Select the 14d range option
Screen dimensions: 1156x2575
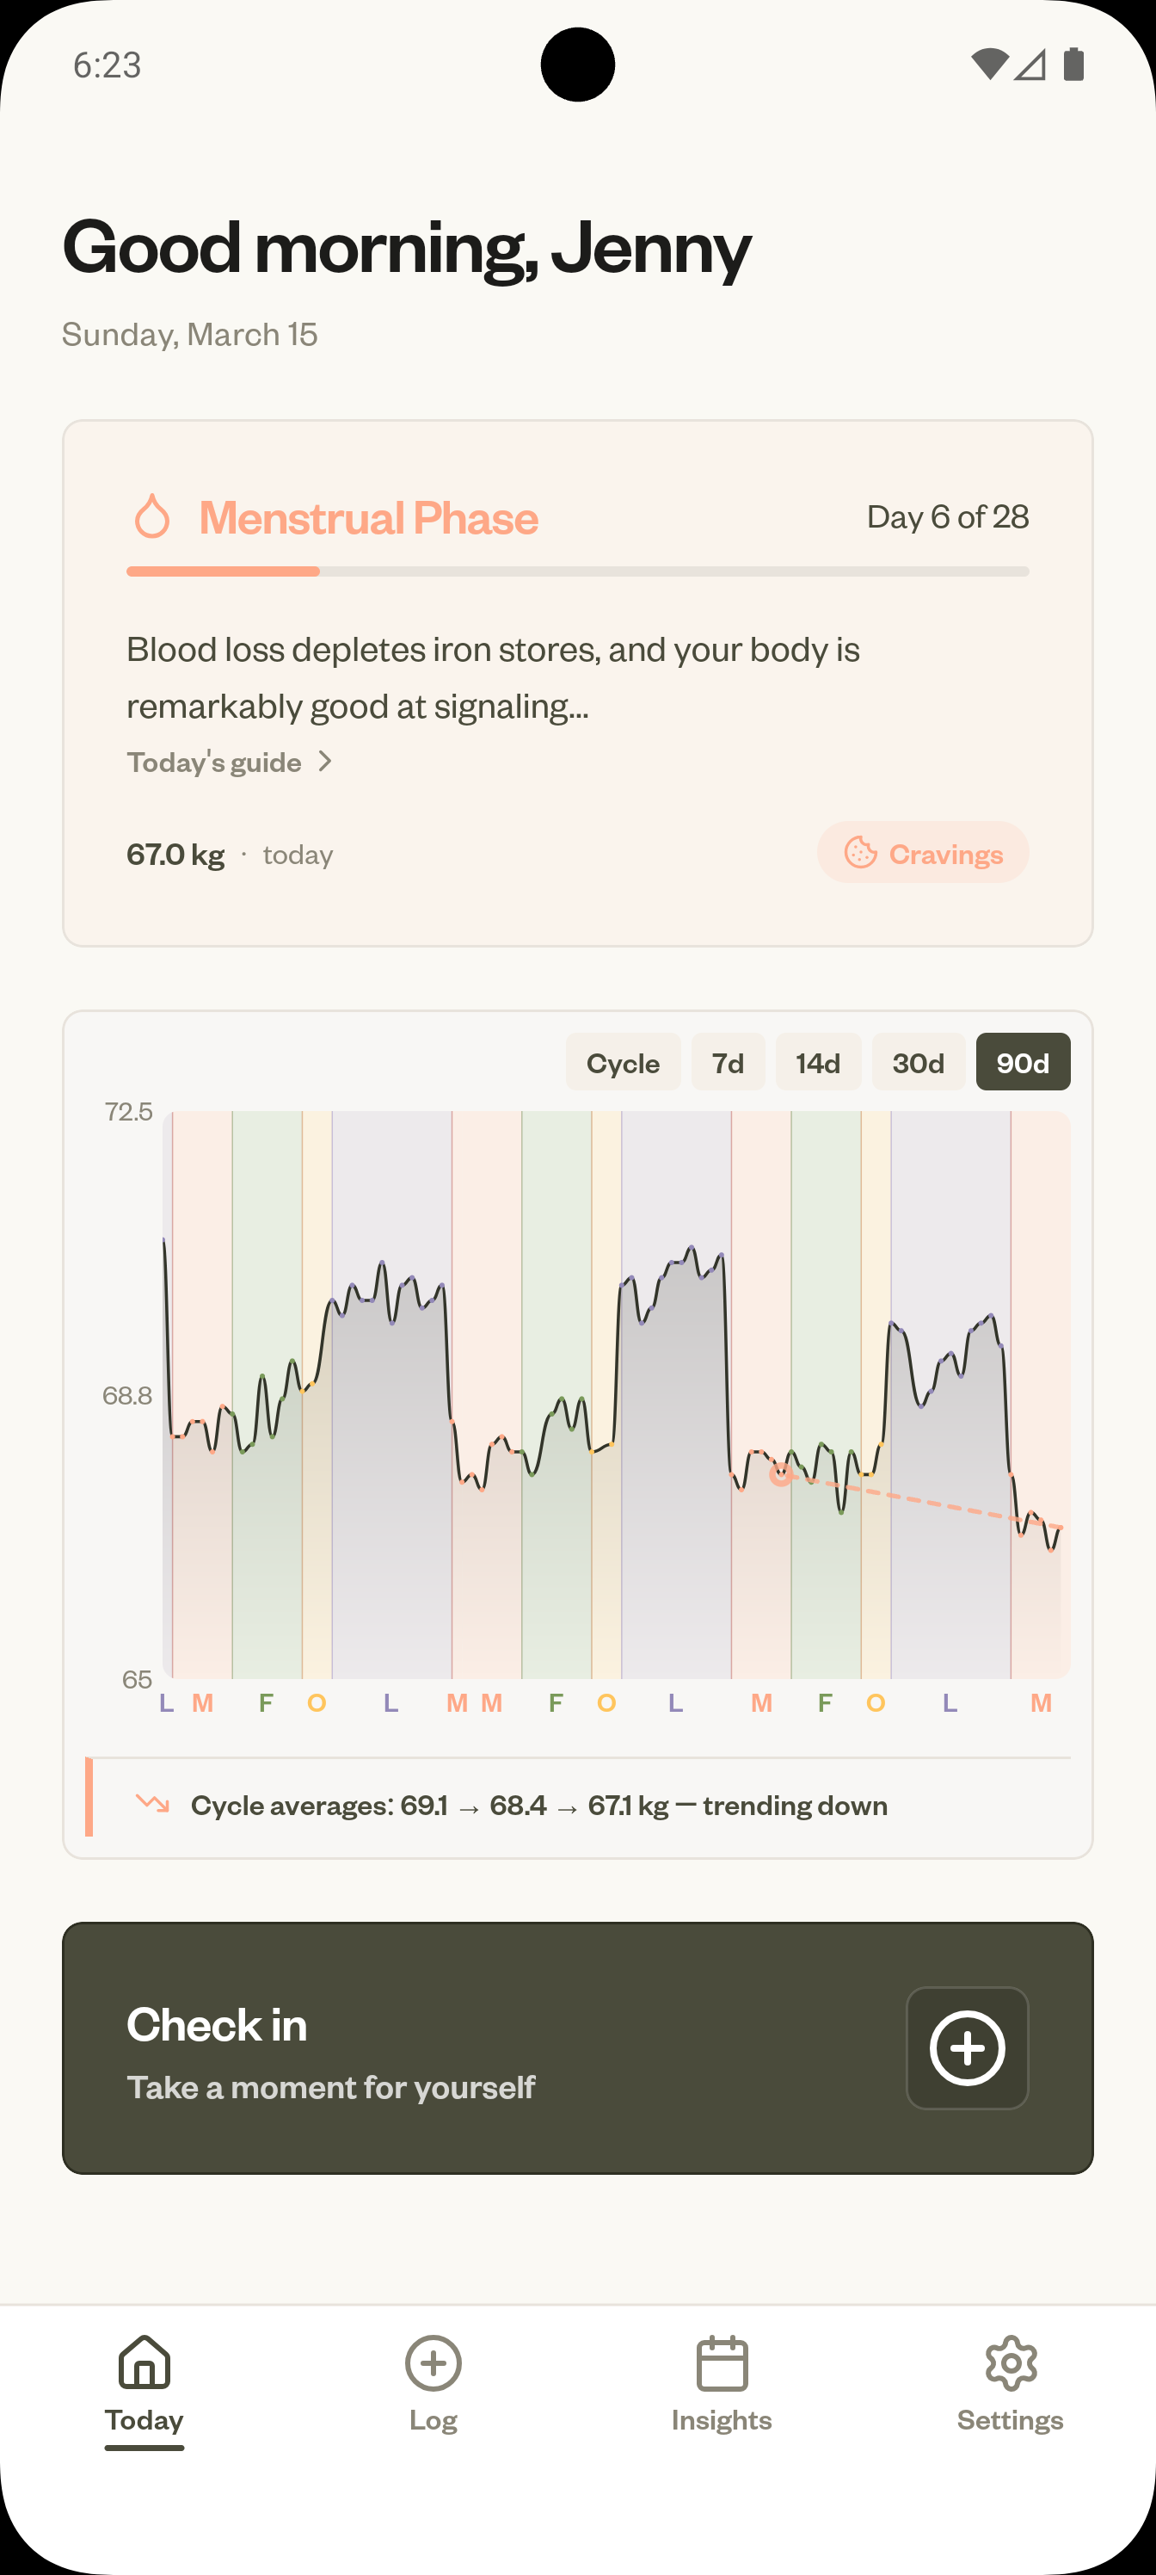tap(818, 1062)
